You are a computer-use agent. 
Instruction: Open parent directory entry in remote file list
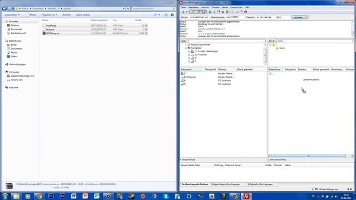[x=271, y=74]
